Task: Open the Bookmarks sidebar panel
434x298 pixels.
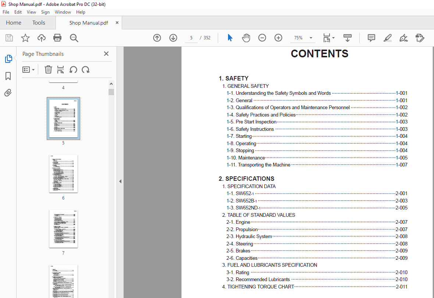Action: 8,76
